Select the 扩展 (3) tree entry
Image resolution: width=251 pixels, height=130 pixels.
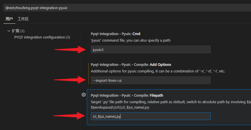click(18, 31)
